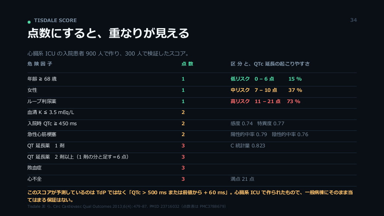Click the 血清 K ≦ 3.5 mEq/L row
Screen dimensions: 384x216
[192, 112]
